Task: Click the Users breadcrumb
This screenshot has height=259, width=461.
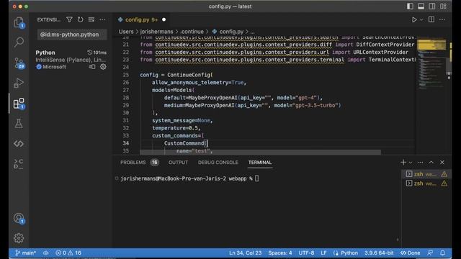Action: pyautogui.click(x=126, y=32)
